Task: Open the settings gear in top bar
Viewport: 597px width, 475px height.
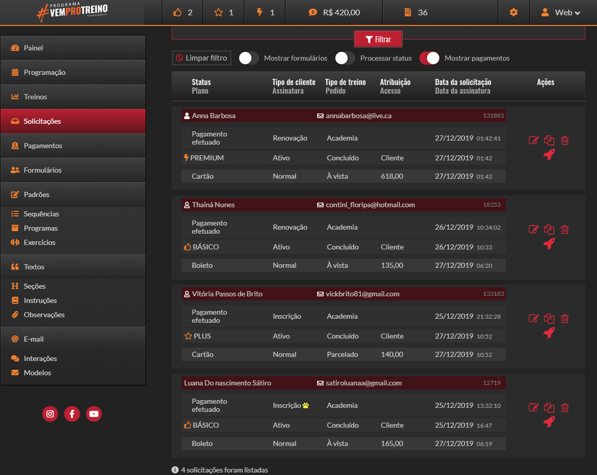Action: click(514, 12)
